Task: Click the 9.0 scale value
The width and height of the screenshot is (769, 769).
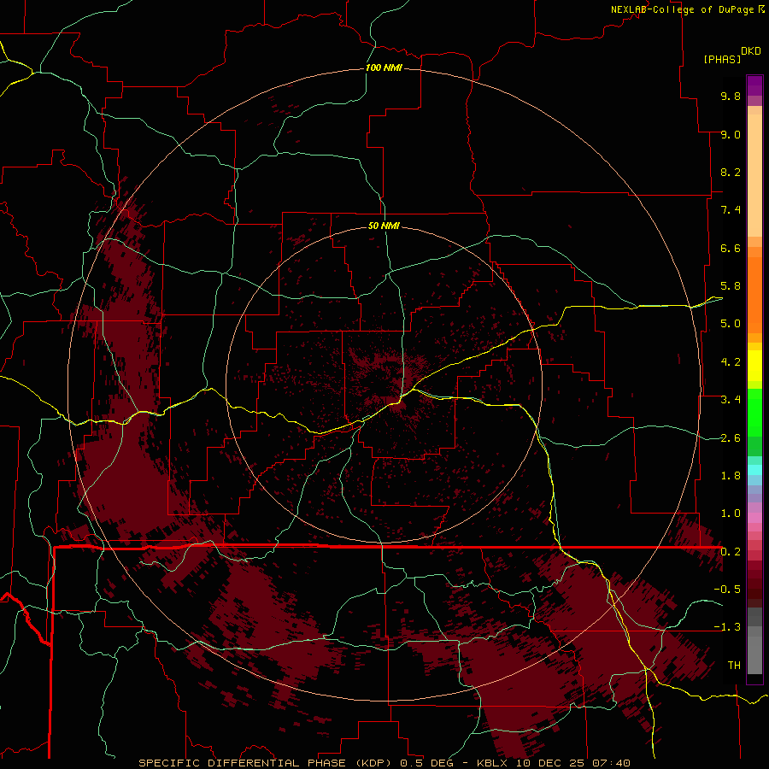Action: click(731, 134)
